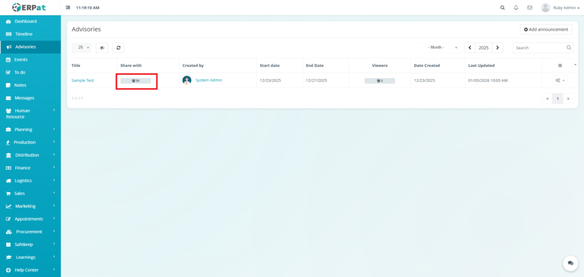Open Events in the sidebar

coord(30,60)
